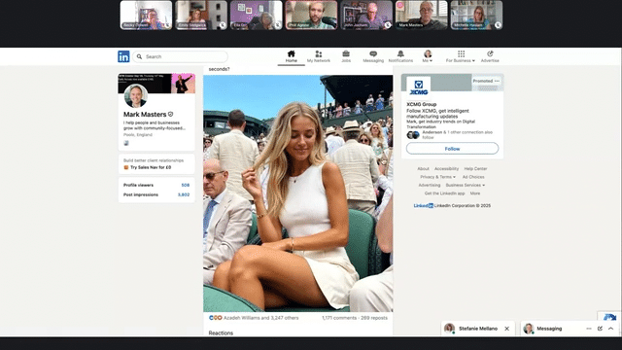This screenshot has height=350, width=622.
Task: Open the promoted ad options ellipsis
Action: point(497,81)
